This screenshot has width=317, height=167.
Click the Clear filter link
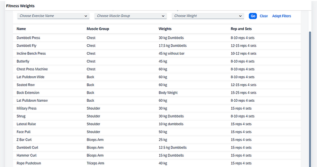pyautogui.click(x=264, y=16)
